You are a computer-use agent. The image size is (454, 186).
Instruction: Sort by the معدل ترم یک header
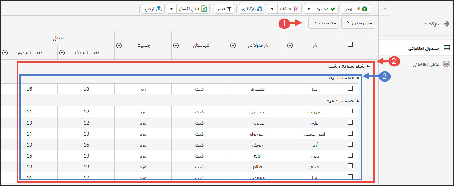(86, 53)
